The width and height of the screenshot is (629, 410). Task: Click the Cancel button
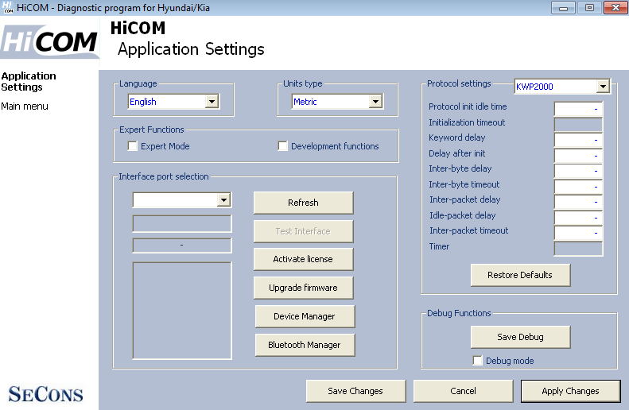click(x=464, y=391)
